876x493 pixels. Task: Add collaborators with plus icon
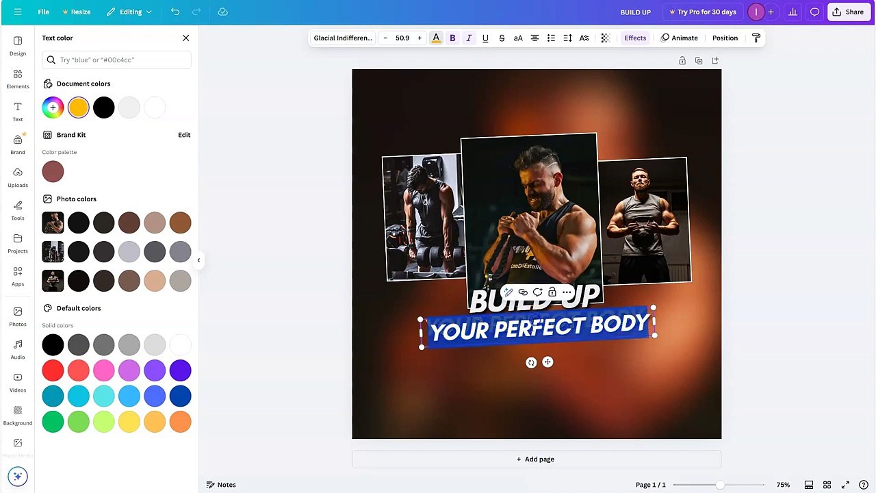click(771, 12)
